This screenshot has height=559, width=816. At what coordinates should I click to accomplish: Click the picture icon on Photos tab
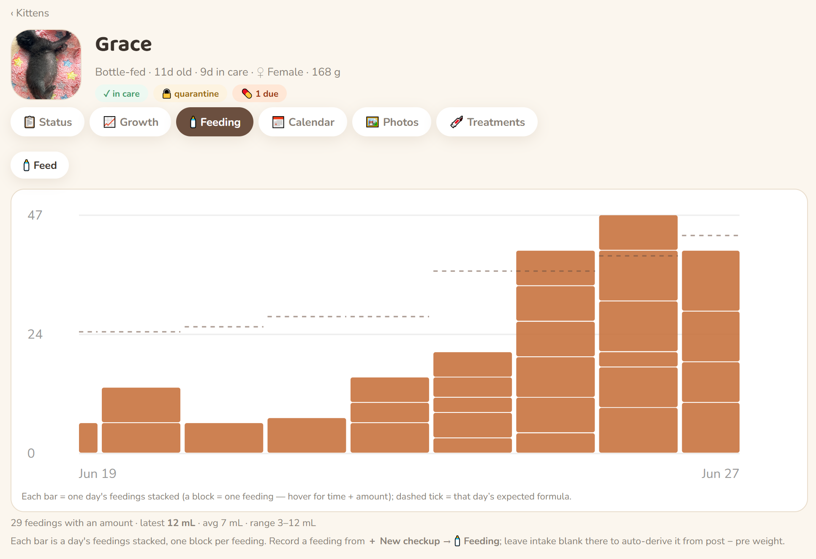372,122
